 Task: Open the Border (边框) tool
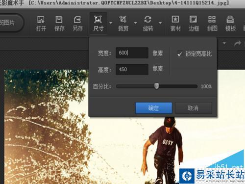[x=194, y=24]
